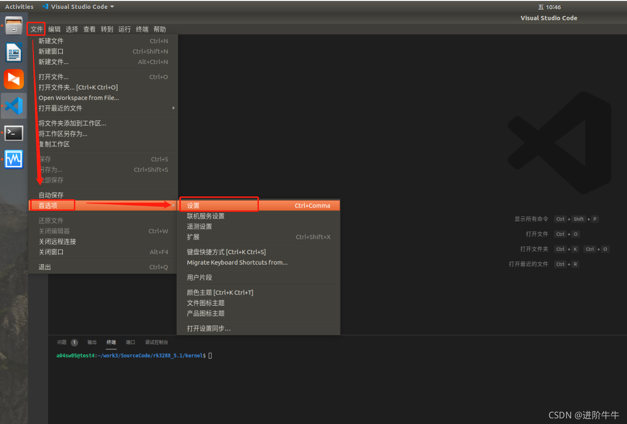
Task: Choose 用户片段 entry
Action: (259, 277)
